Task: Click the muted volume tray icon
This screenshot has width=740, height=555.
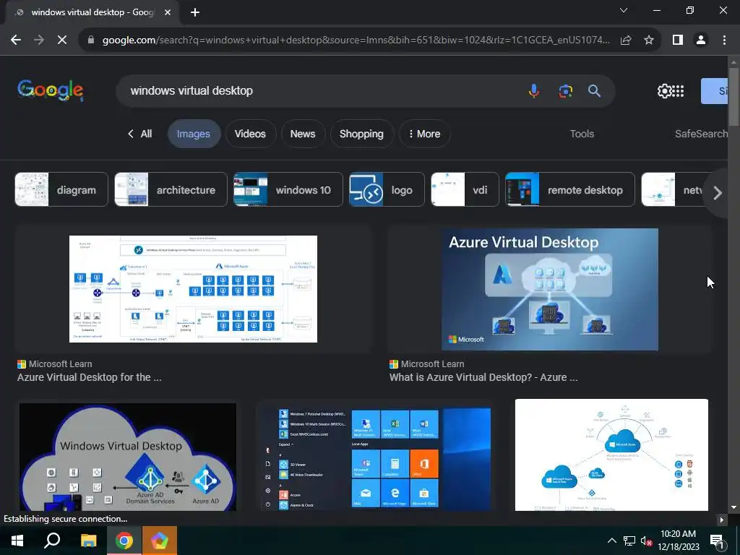Action: click(646, 541)
